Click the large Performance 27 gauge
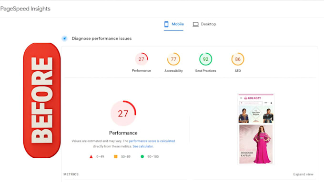 coord(123,113)
